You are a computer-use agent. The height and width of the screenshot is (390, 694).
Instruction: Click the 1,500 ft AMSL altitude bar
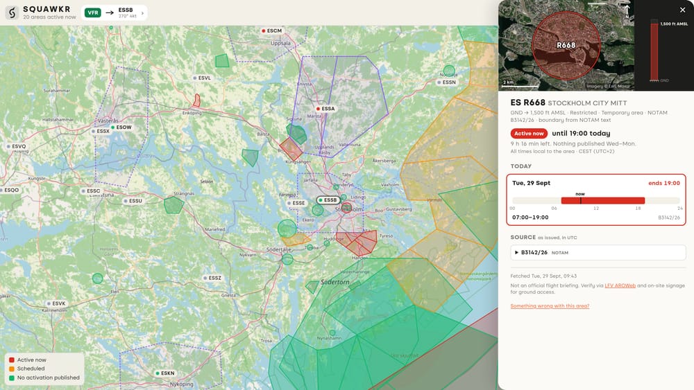tap(654, 51)
